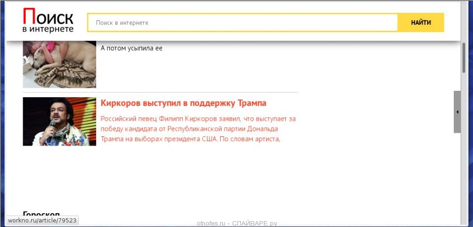Click the vertical scrollbar thumb

tap(464, 57)
